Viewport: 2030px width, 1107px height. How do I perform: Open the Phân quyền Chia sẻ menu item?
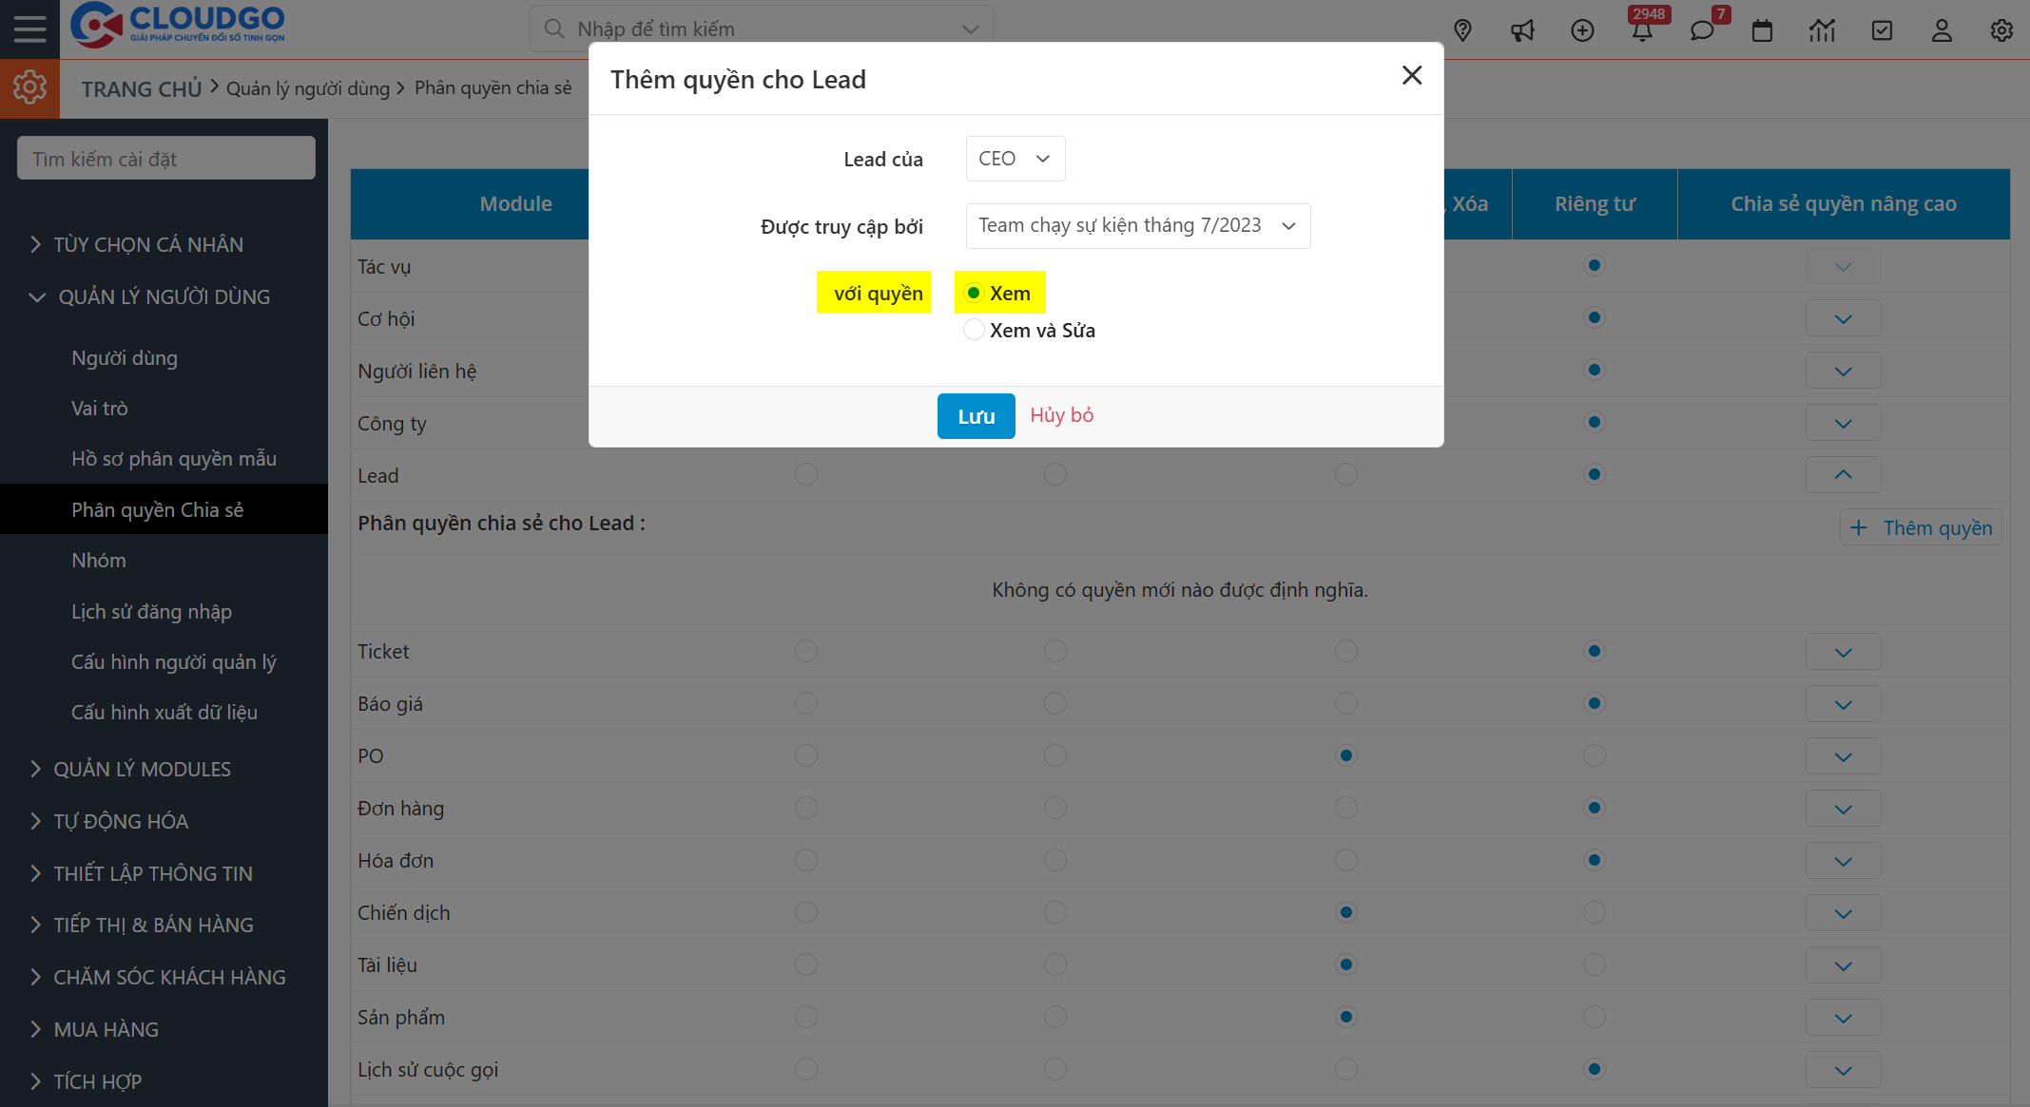point(158,509)
